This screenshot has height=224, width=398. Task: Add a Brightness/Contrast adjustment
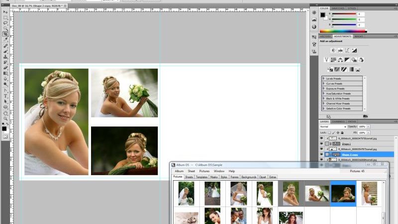(x=333, y=50)
